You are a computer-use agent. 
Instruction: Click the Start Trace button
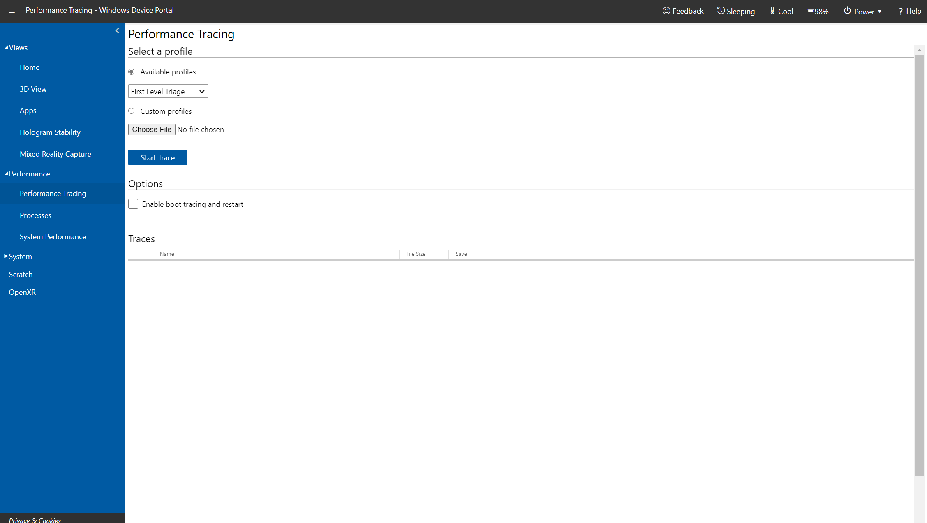pos(157,157)
